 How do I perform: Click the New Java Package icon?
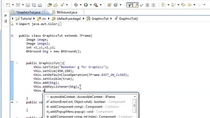coord(110,5)
